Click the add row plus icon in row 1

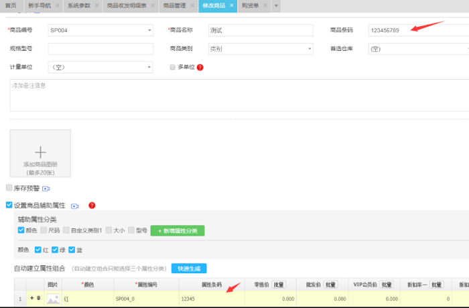(31, 298)
